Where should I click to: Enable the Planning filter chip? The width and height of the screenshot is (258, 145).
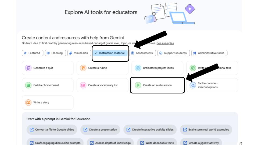click(x=55, y=53)
